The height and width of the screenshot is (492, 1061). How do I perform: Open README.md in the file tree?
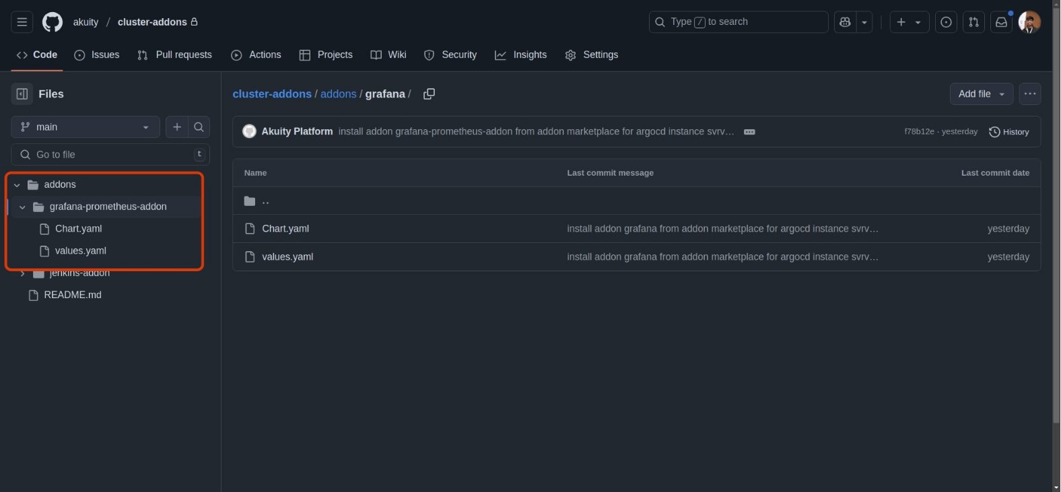[73, 295]
